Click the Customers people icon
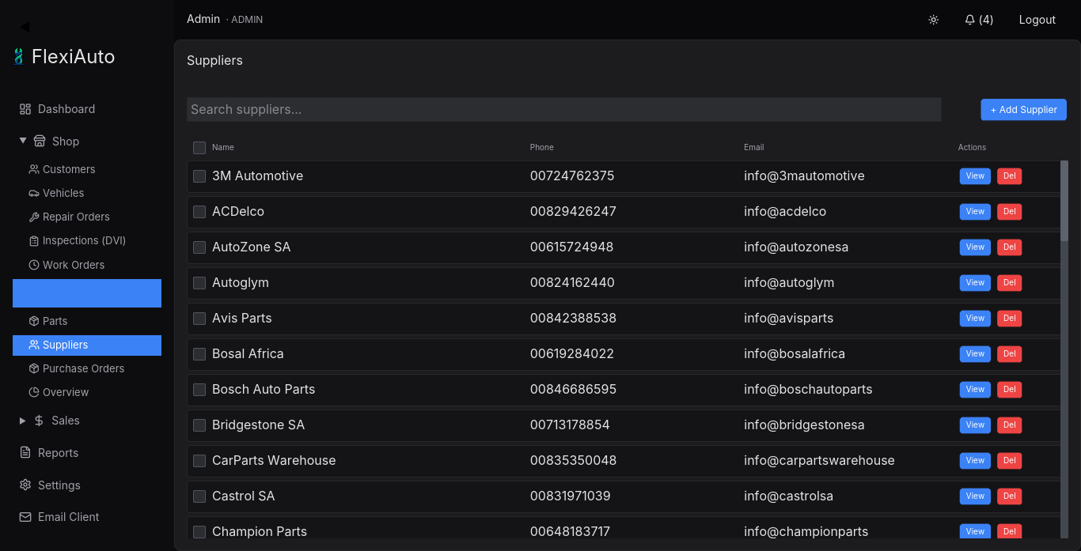 coord(34,169)
